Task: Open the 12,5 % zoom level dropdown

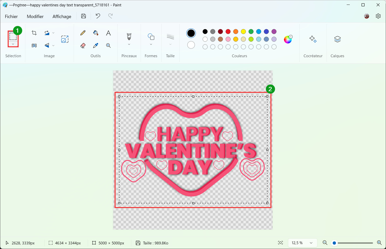Action: coord(303,243)
